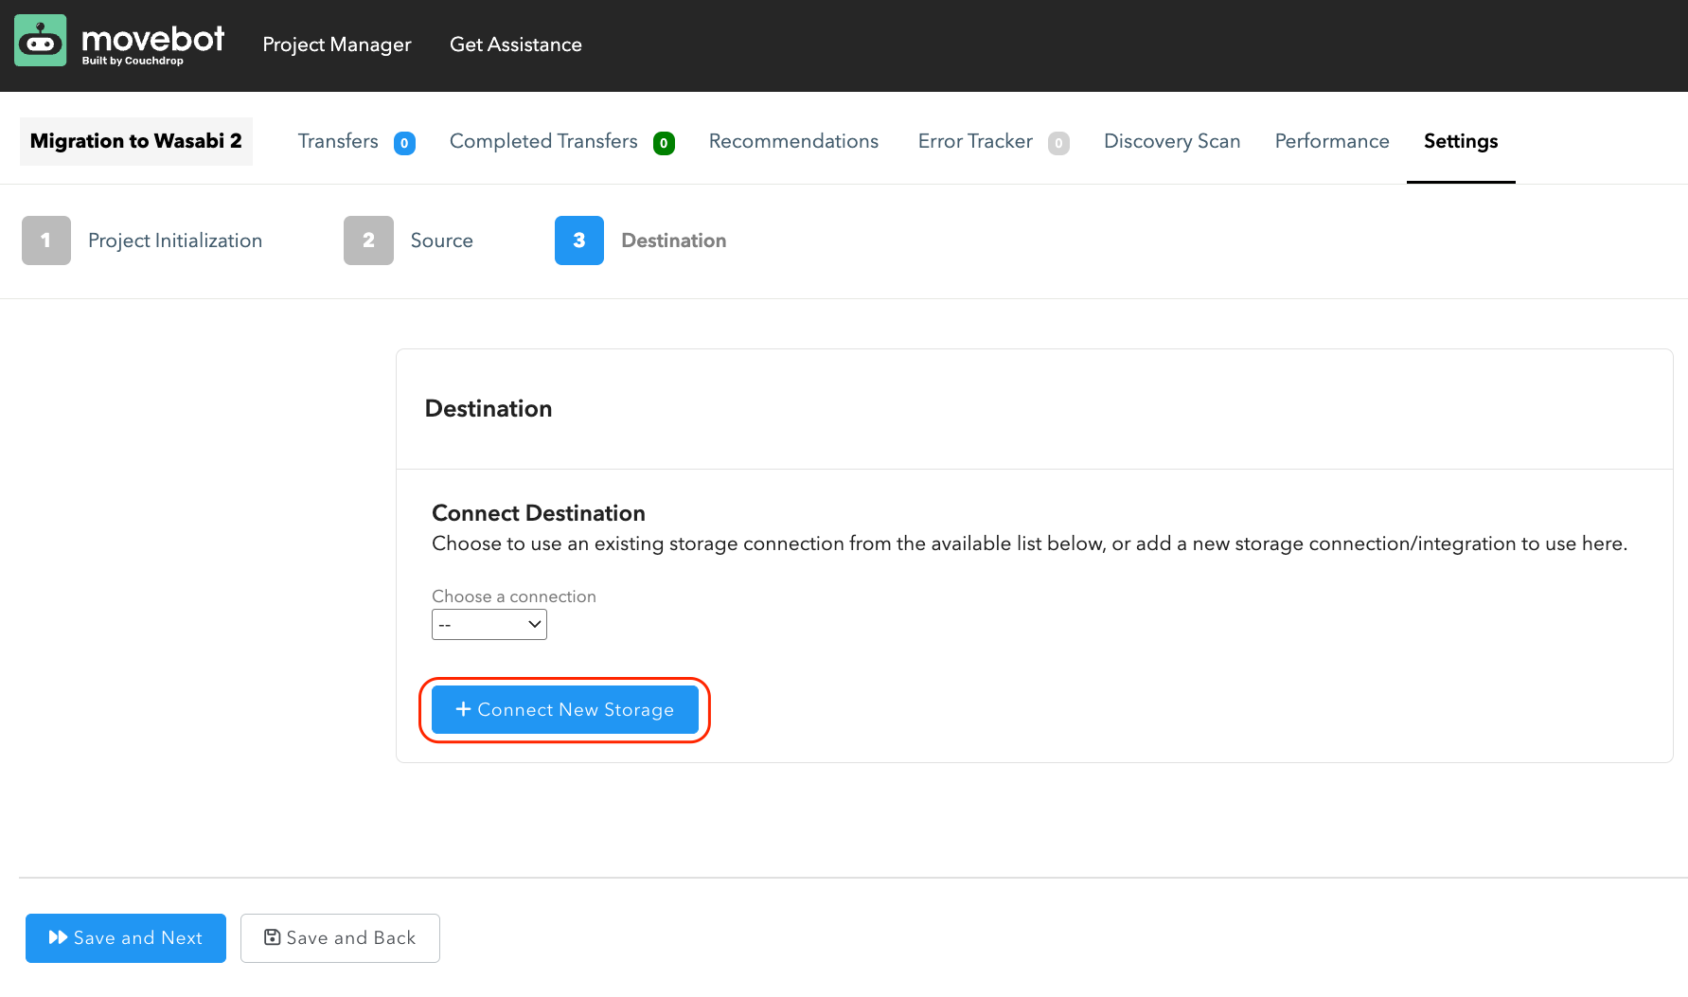Click the Connect Destination heading
This screenshot has width=1688, height=997.
pos(539,513)
